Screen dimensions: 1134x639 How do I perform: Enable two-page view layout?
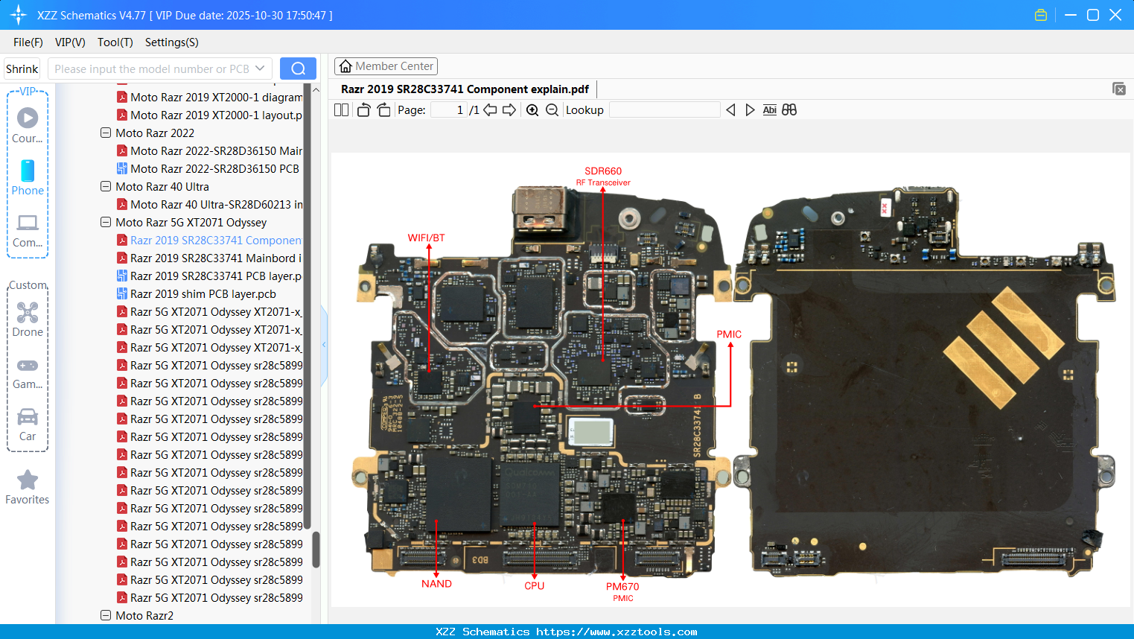341,109
